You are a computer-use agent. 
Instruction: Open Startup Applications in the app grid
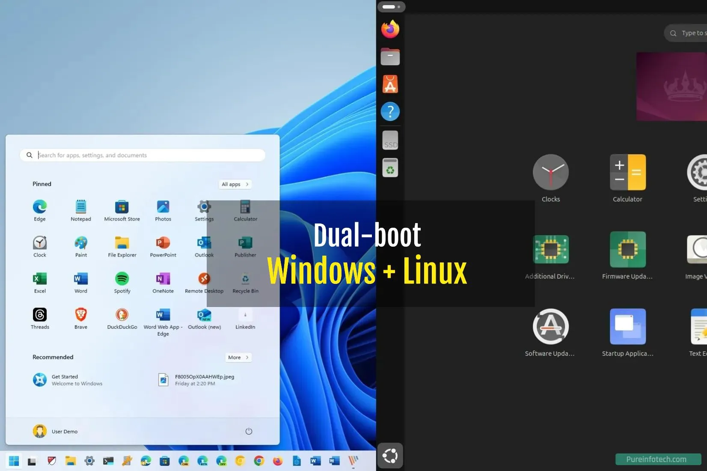(627, 326)
